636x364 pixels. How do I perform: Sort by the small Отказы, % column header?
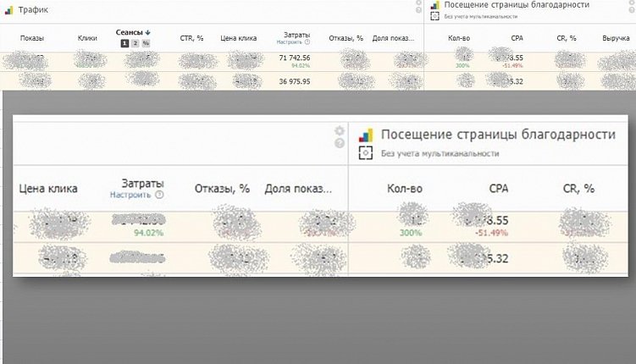(x=346, y=38)
